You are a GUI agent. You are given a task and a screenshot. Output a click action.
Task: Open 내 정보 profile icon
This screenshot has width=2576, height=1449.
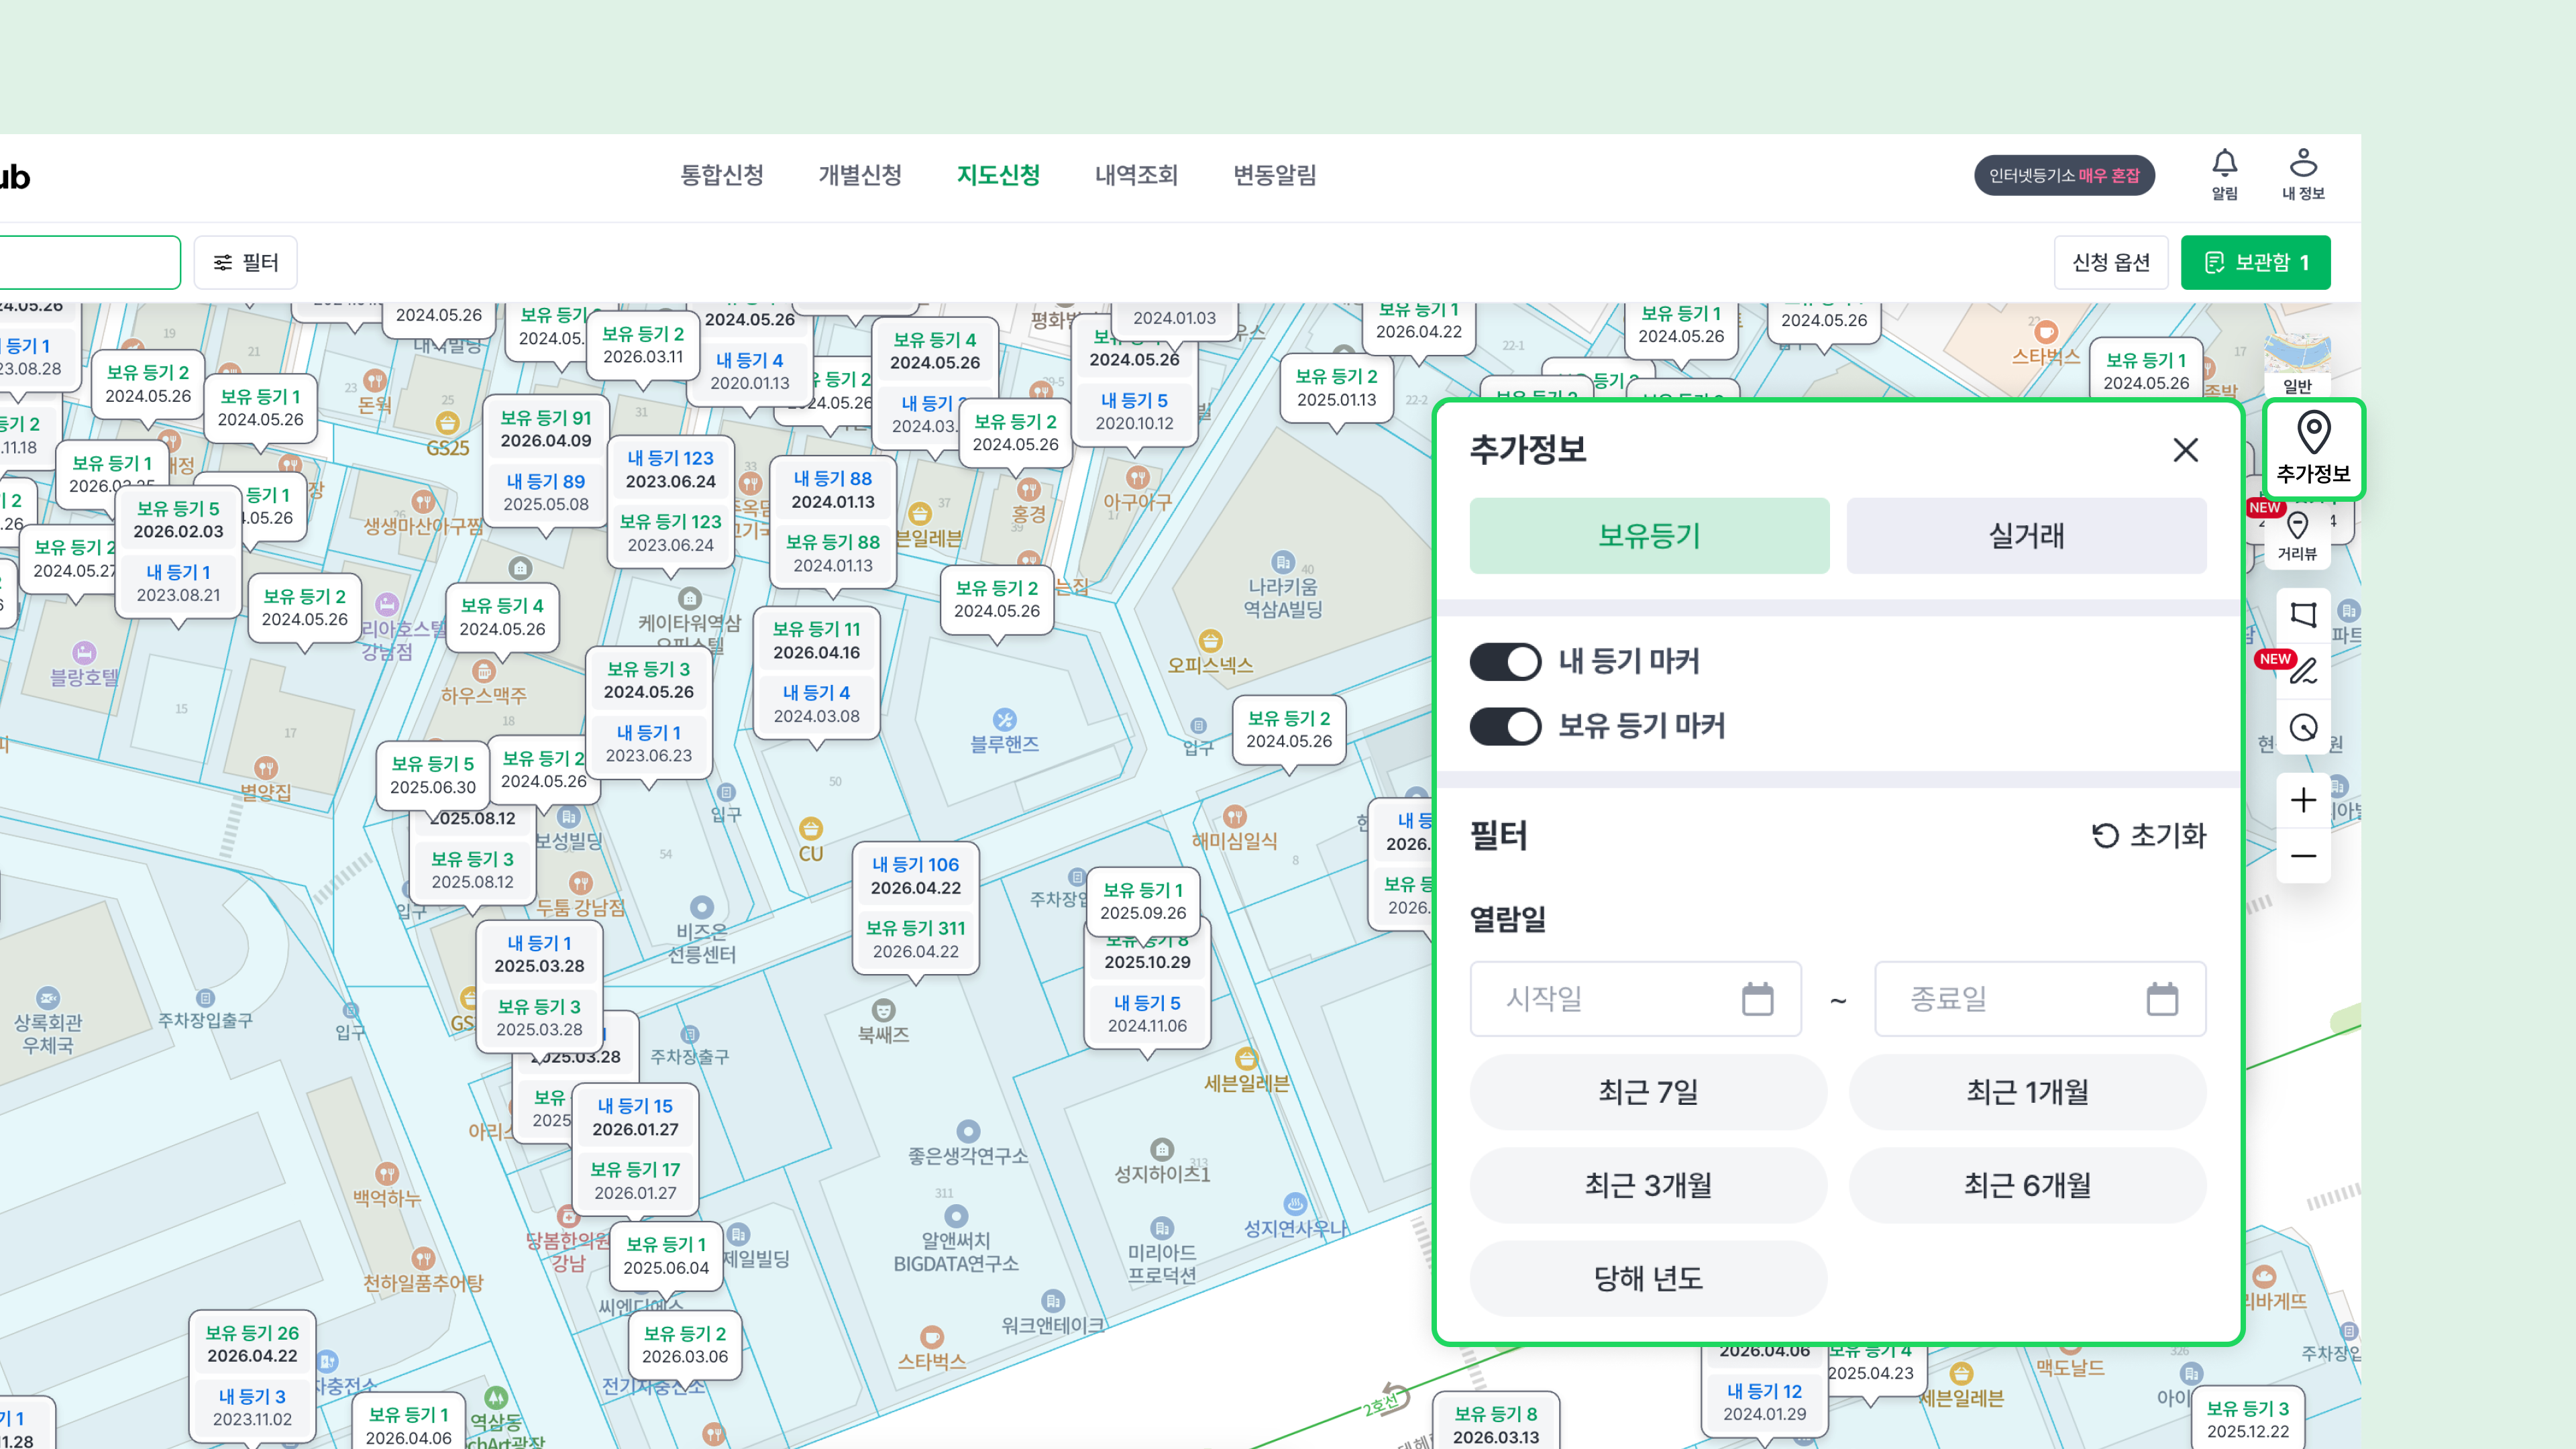pyautogui.click(x=2303, y=175)
